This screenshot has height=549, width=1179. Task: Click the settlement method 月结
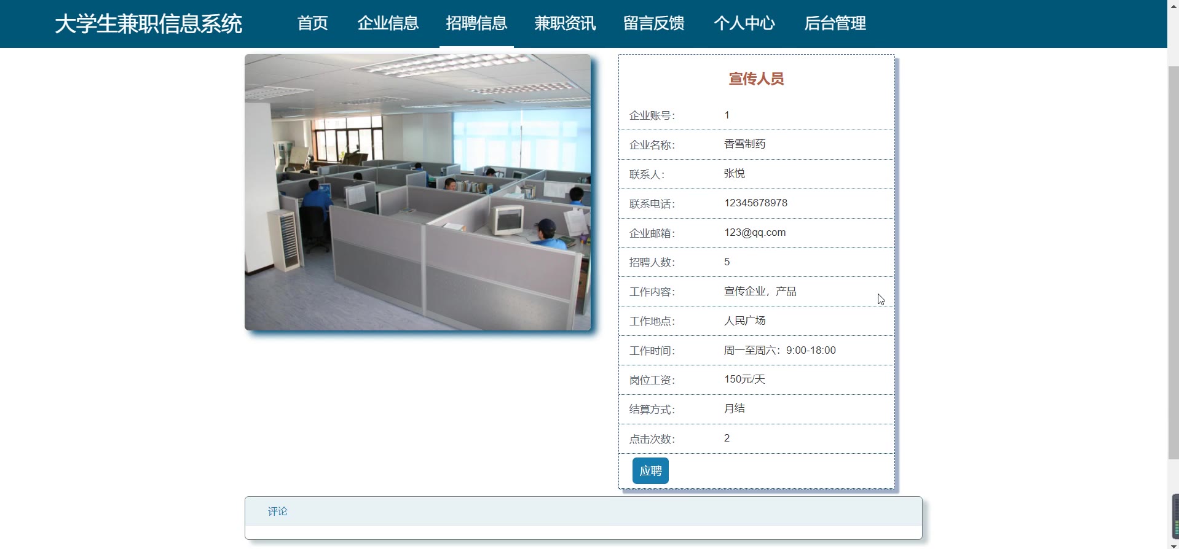[x=735, y=408]
